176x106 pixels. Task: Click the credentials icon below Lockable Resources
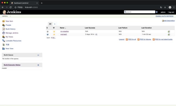[4, 45]
